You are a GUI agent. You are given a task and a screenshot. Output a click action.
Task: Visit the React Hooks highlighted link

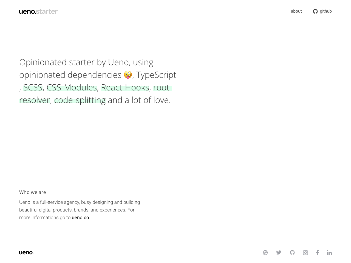point(125,87)
